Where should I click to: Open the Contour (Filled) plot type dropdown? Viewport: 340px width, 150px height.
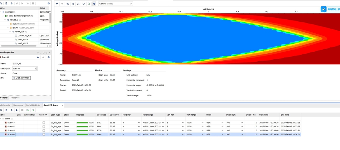pos(116,4)
